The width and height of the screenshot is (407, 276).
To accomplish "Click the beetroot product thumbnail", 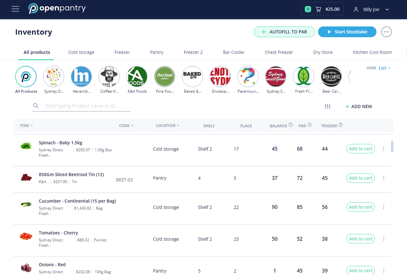I will 26,177.
